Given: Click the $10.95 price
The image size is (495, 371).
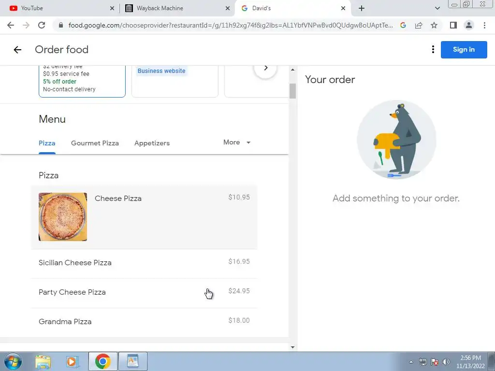Looking at the screenshot, I should point(239,198).
